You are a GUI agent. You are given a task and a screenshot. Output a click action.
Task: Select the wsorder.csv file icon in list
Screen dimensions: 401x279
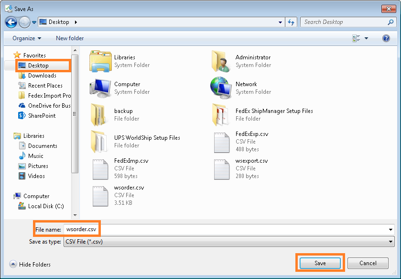(100, 196)
